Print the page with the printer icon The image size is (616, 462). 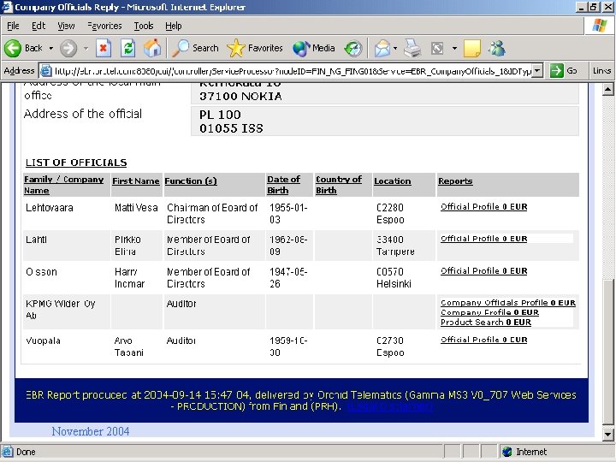tap(412, 48)
